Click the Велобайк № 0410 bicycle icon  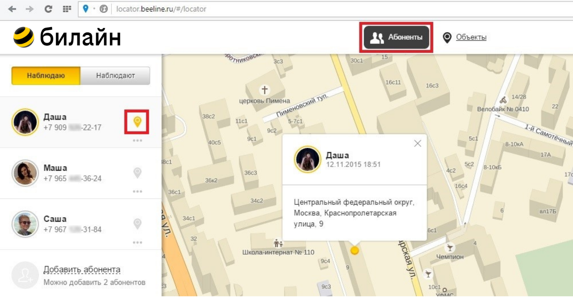[503, 100]
